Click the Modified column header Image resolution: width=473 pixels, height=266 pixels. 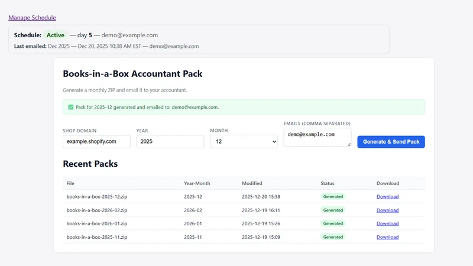[x=252, y=183]
